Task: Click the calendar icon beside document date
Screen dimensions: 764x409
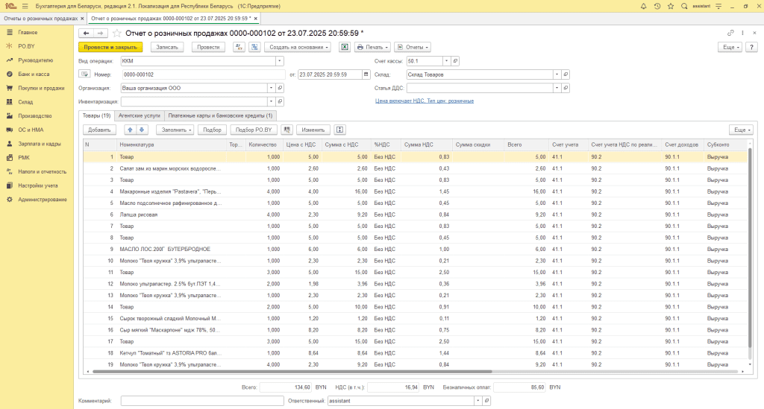Action: pos(366,74)
